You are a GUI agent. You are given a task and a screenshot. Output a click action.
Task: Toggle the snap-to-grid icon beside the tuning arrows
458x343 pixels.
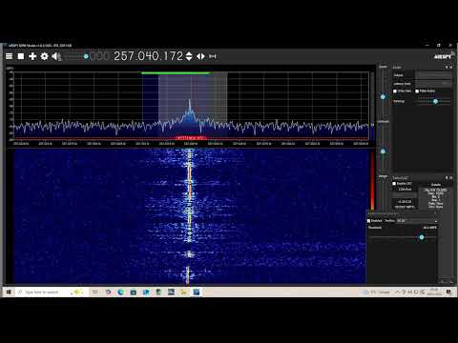213,56
